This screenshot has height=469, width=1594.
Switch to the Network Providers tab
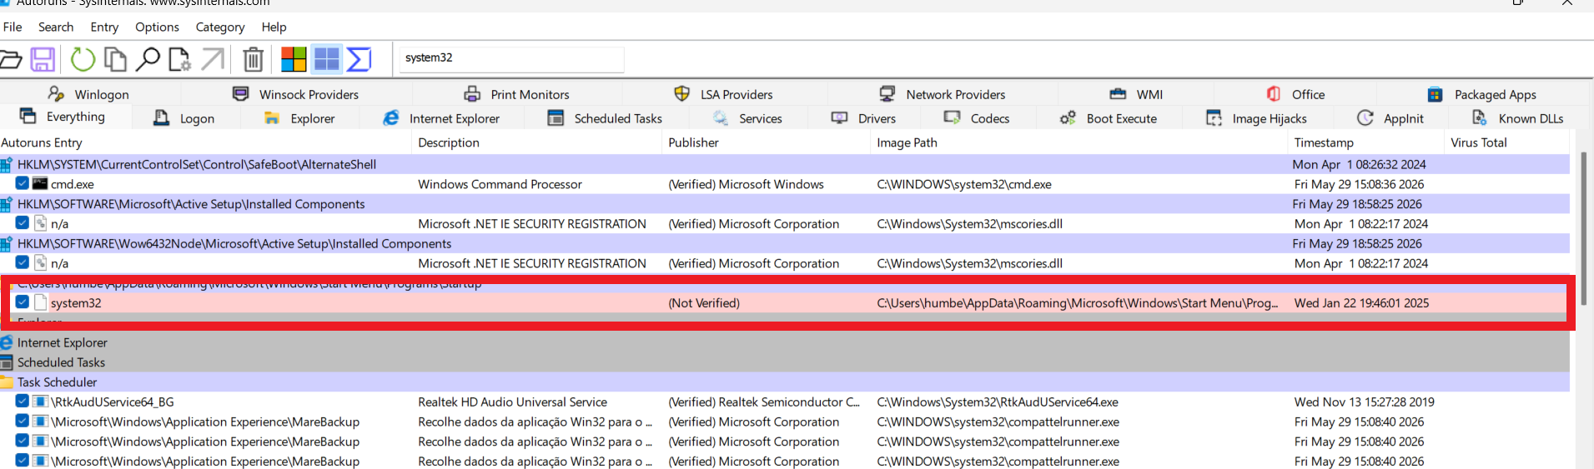[x=943, y=94]
